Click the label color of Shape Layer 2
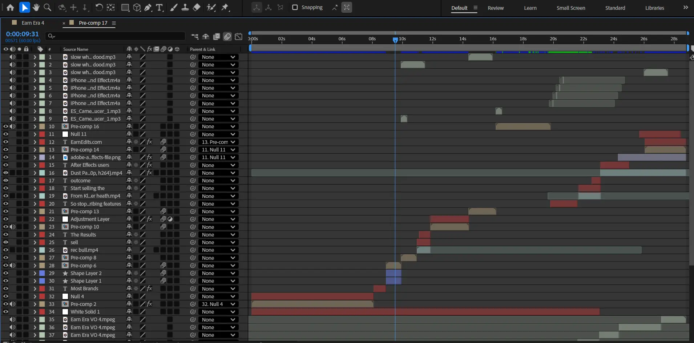Image resolution: width=694 pixels, height=343 pixels. pyautogui.click(x=42, y=273)
